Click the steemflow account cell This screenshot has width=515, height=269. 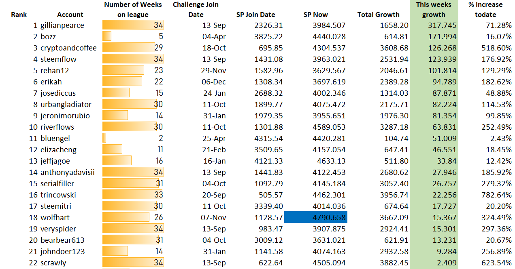[x=58, y=59]
